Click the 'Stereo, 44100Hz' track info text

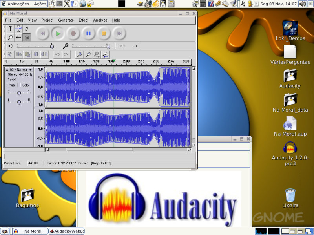point(20,74)
